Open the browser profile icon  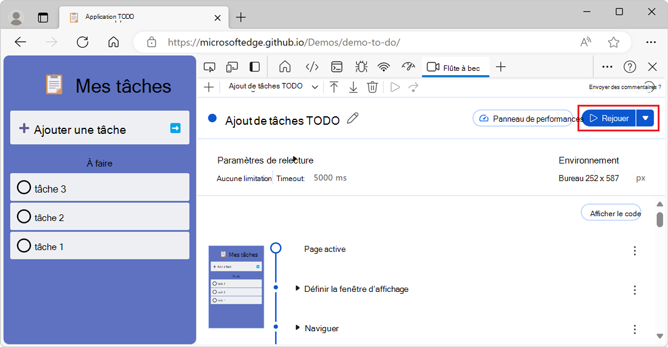[x=16, y=18]
